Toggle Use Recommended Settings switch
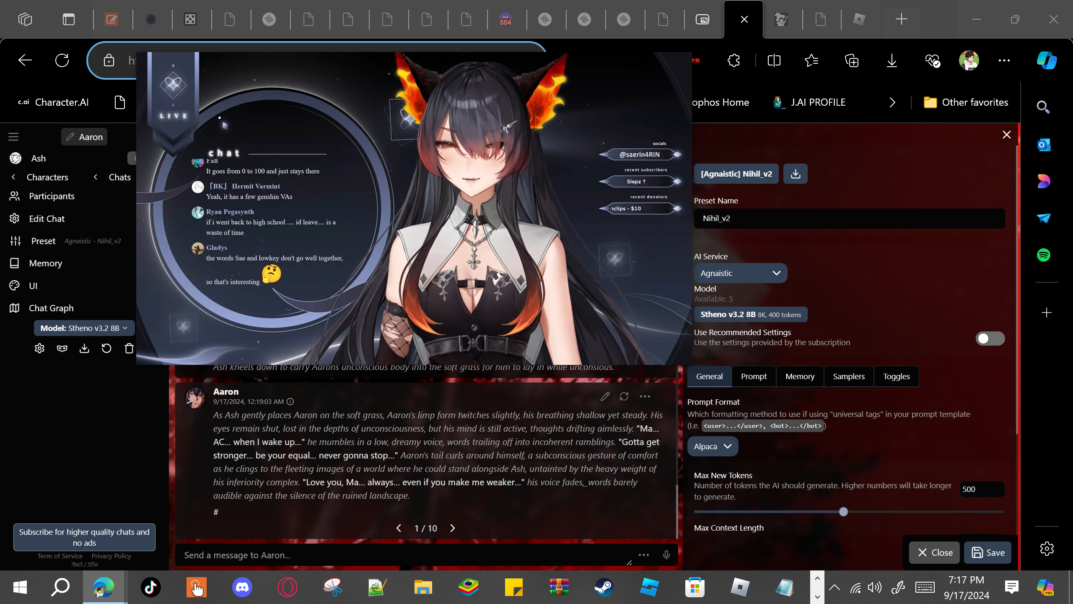Screen dimensions: 1073x604 (990, 338)
